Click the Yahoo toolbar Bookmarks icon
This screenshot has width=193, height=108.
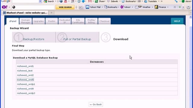(106, 7)
